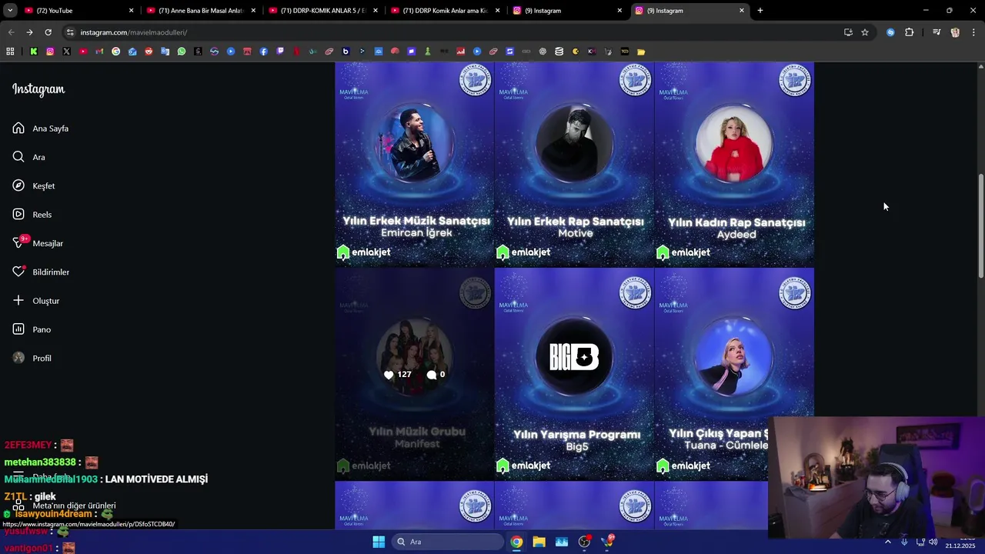Viewport: 985px width, 554px height.
Task: Go back to previous page
Action: [11, 32]
